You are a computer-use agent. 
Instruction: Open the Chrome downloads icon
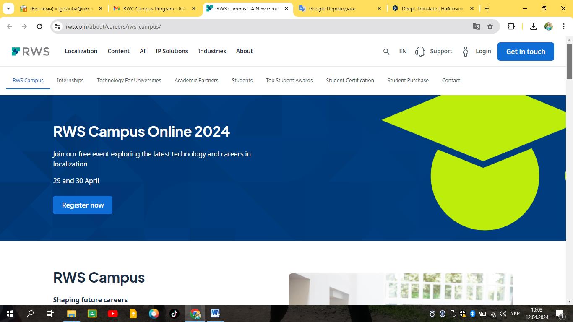click(x=534, y=26)
